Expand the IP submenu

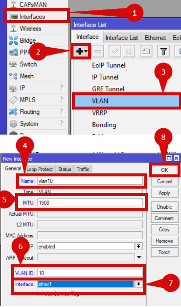(38, 88)
